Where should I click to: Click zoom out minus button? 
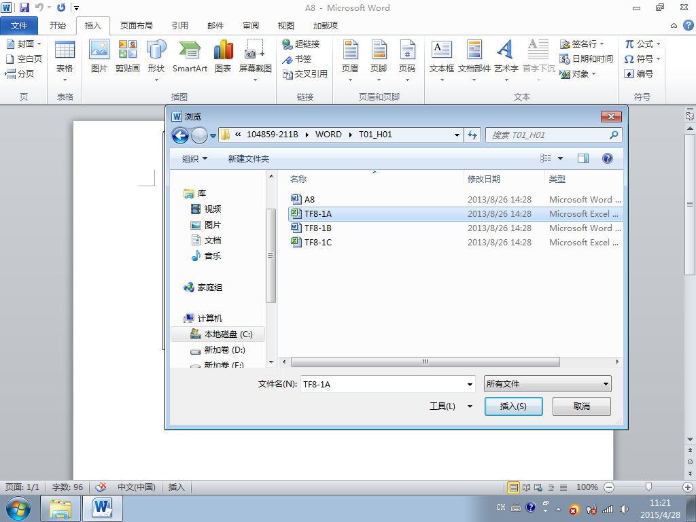click(609, 487)
